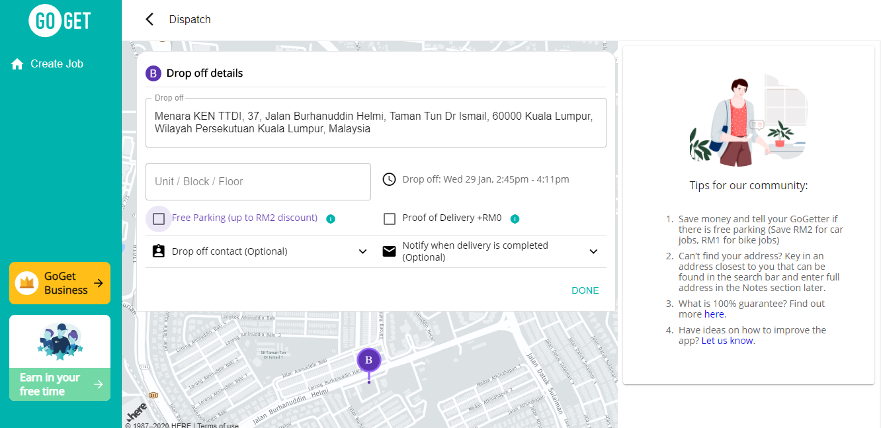This screenshot has width=881, height=428.
Task: Expand Notify when delivery completed chevron
Action: [593, 251]
